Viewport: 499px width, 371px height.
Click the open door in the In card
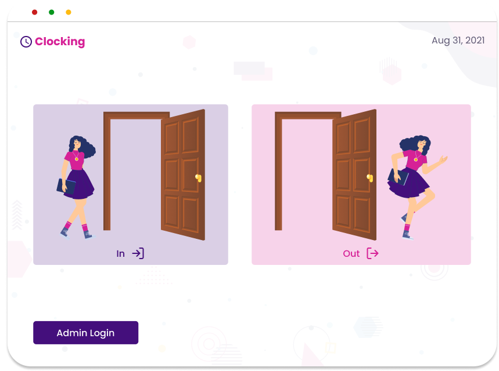[183, 174]
